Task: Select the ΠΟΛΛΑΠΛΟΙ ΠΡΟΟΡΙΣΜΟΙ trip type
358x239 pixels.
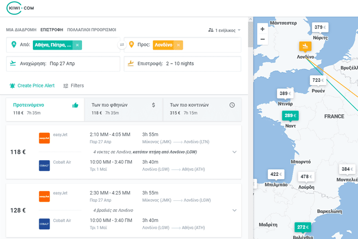Action: click(92, 30)
